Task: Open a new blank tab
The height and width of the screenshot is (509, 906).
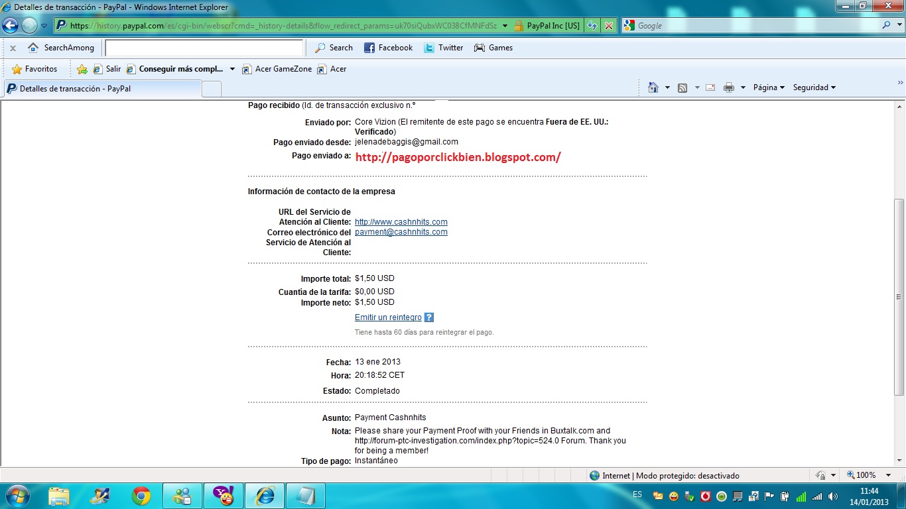Action: (212, 89)
